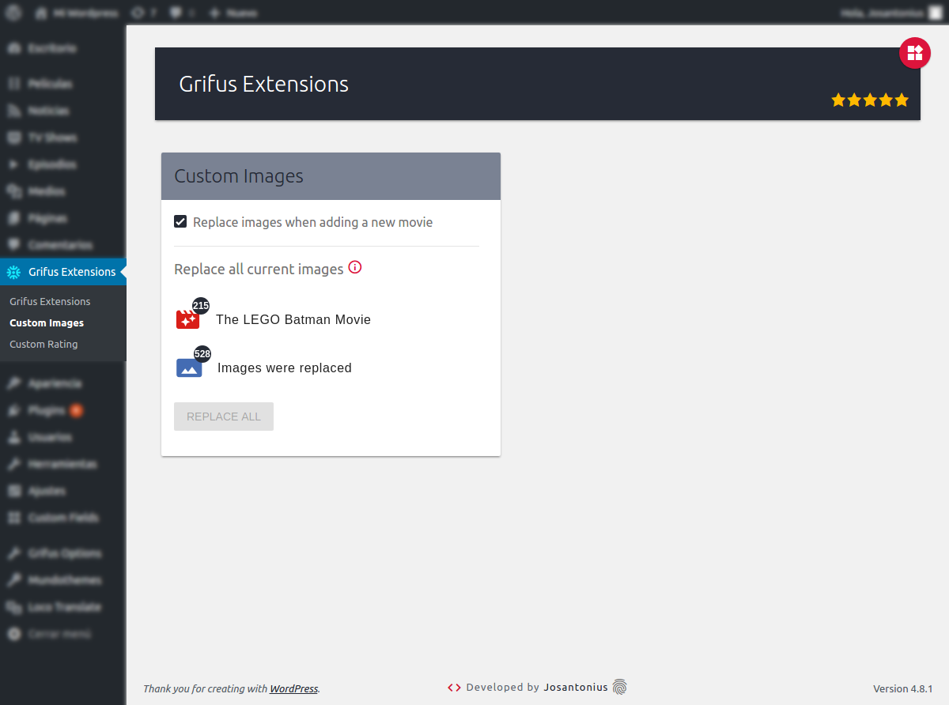Click the Mi Wordpress site name in admin bar

point(77,13)
